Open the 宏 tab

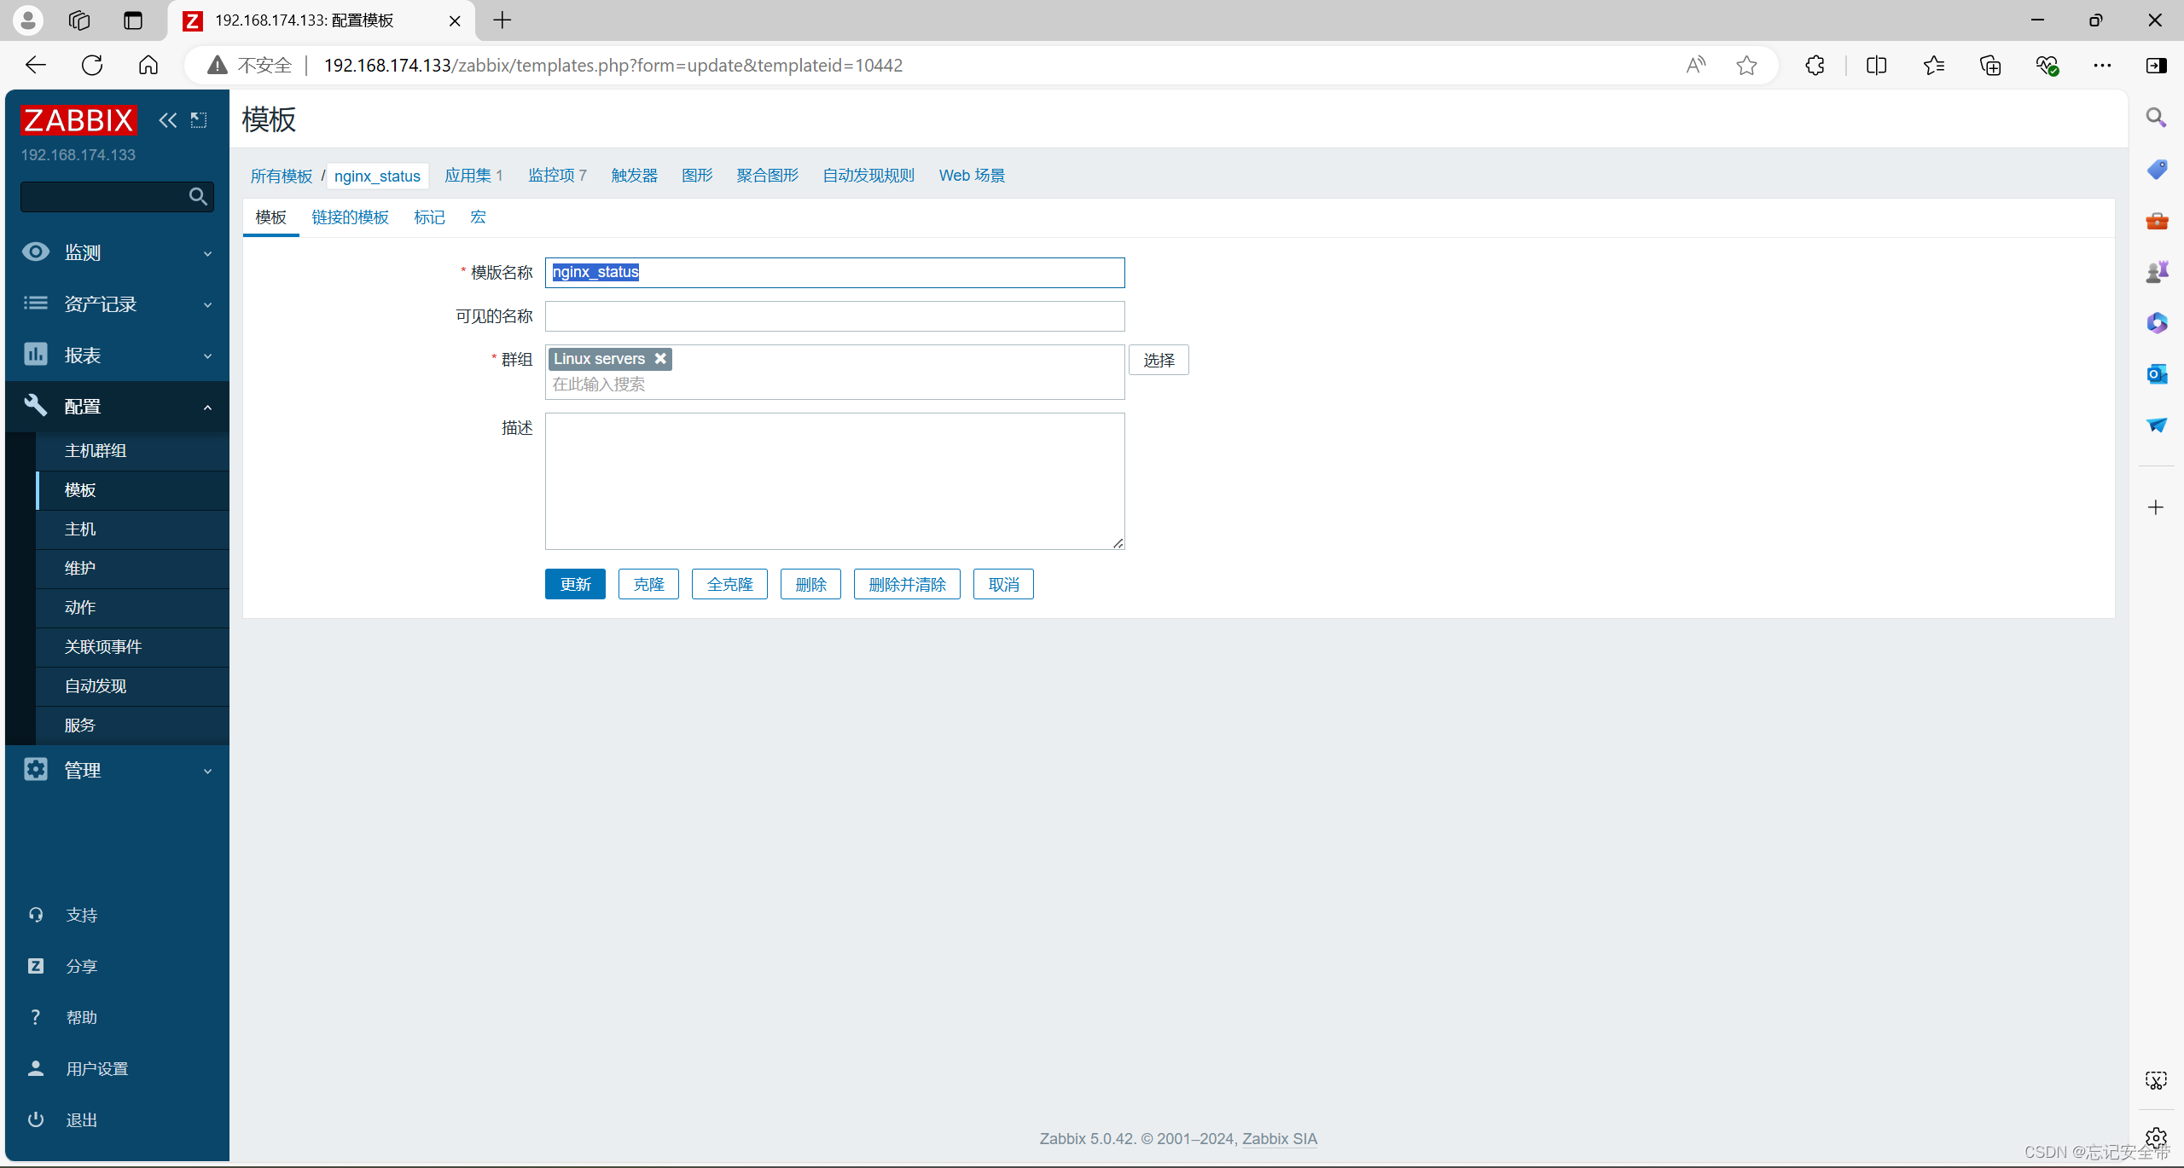tap(478, 217)
